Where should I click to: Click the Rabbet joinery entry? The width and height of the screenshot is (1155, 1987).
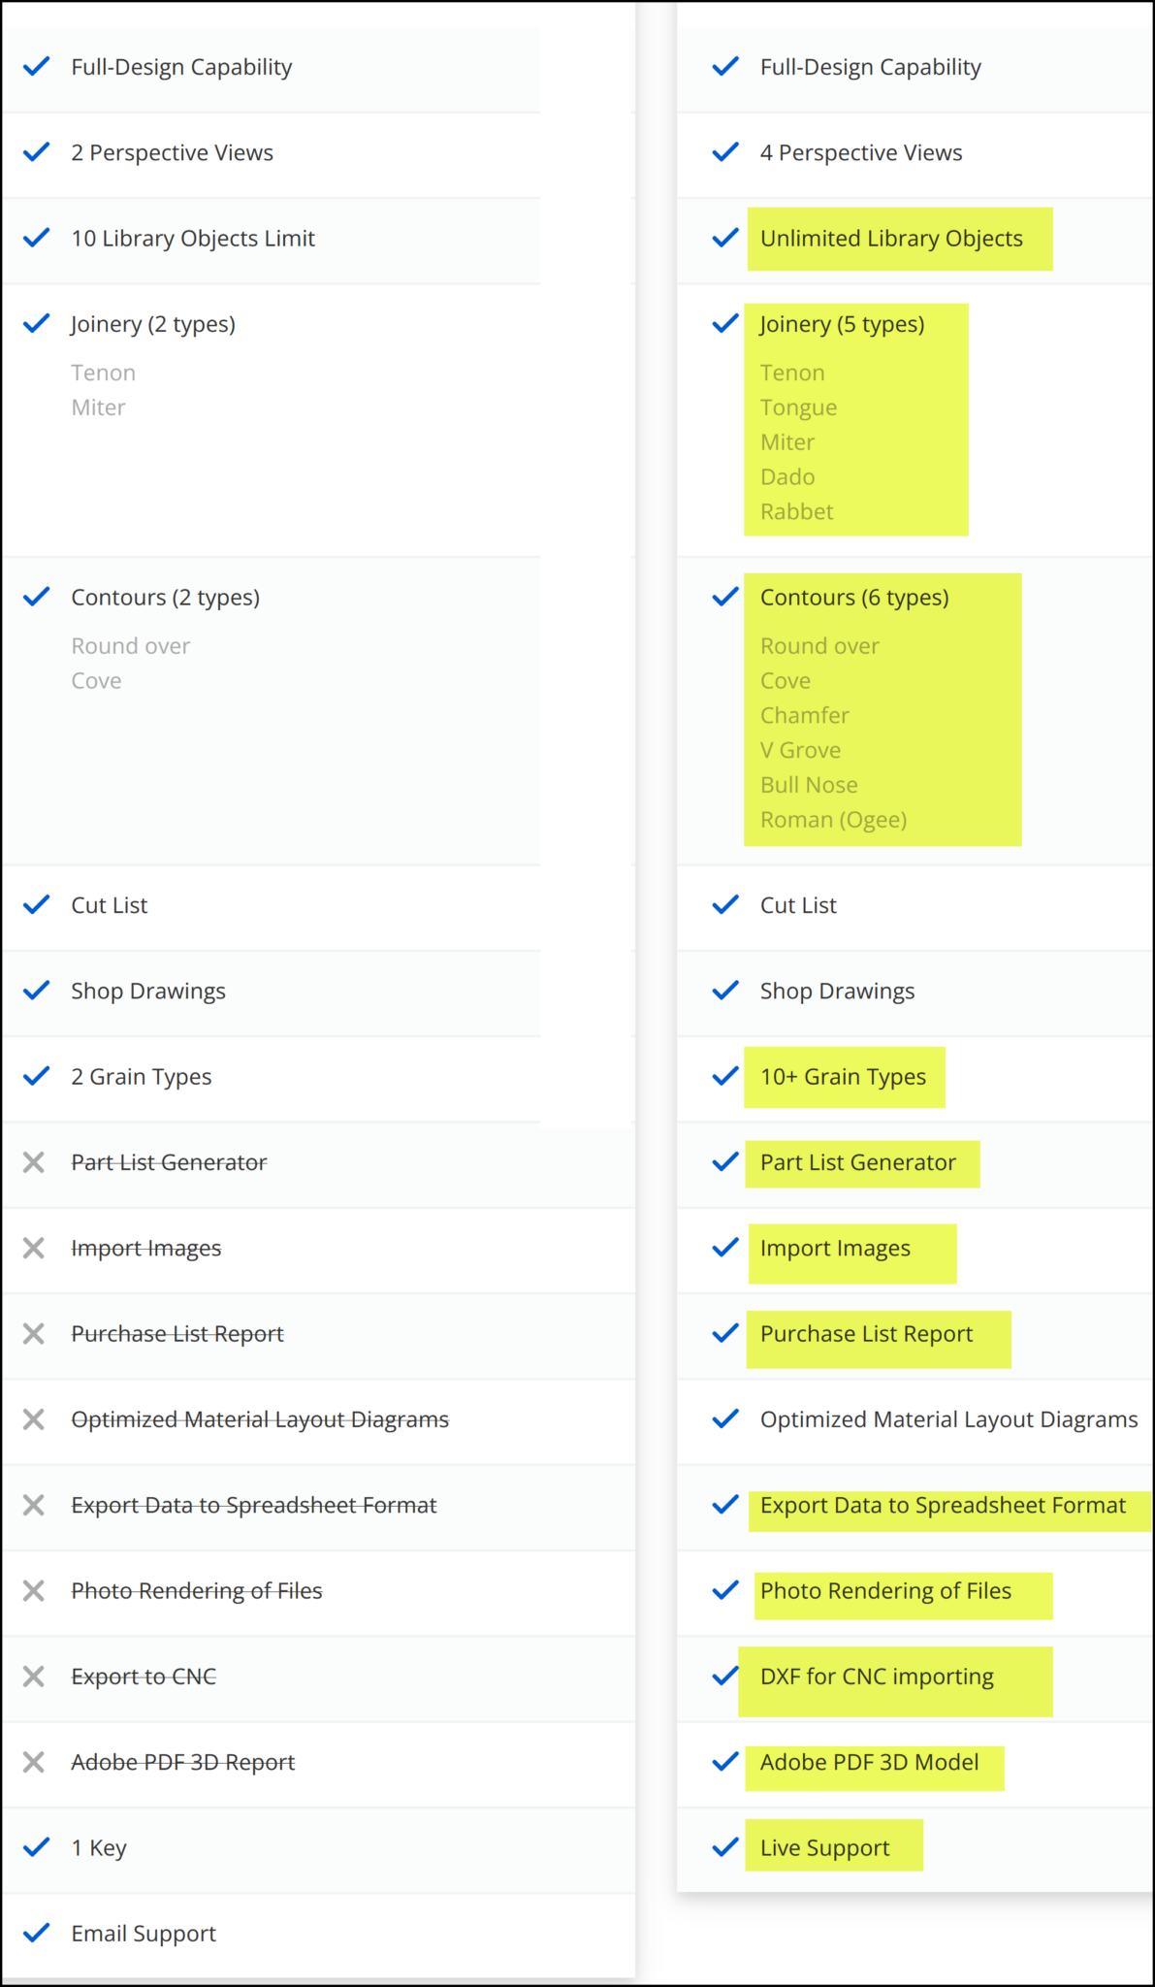[x=796, y=511]
